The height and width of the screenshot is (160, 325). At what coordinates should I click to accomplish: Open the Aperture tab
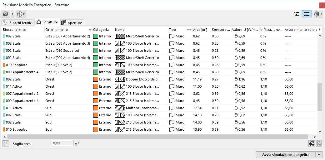pos(72,22)
